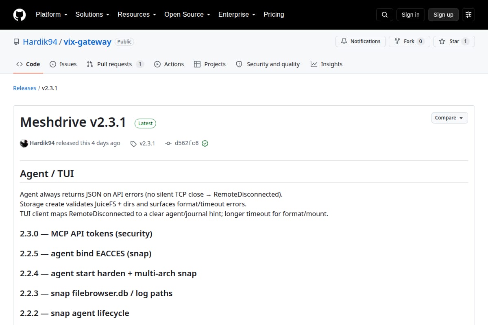The width and height of the screenshot is (488, 325).
Task: Open the v2.3.1 tag link
Action: (x=143, y=143)
